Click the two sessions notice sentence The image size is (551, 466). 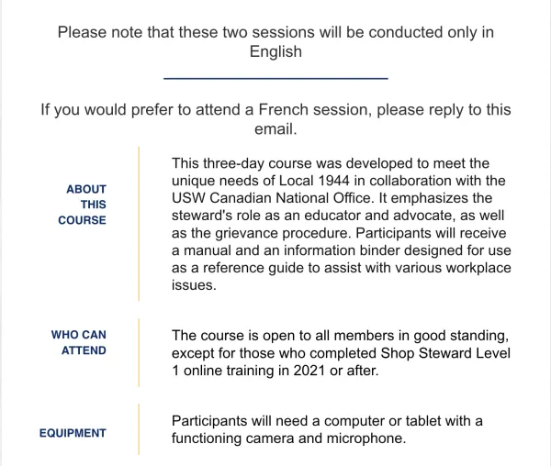pyautogui.click(x=275, y=42)
